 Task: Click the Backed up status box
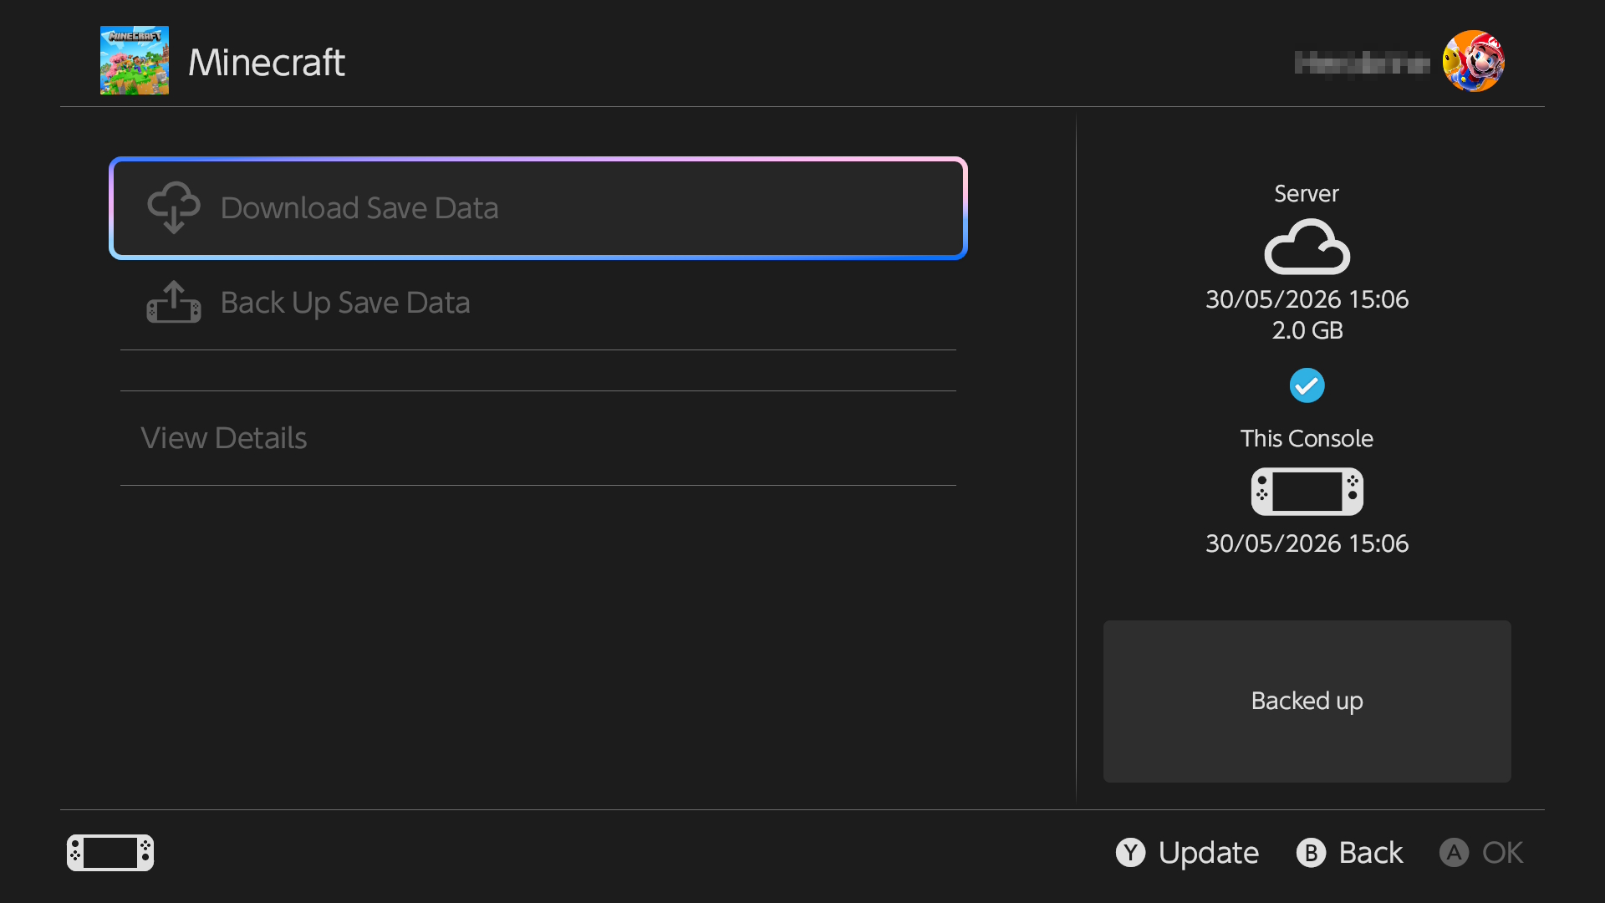[1307, 701]
